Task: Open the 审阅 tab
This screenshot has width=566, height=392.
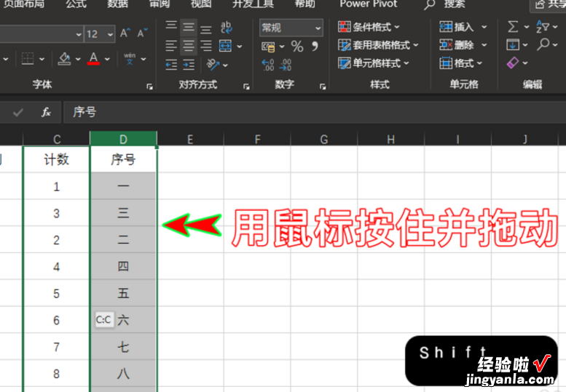Action: [x=160, y=4]
